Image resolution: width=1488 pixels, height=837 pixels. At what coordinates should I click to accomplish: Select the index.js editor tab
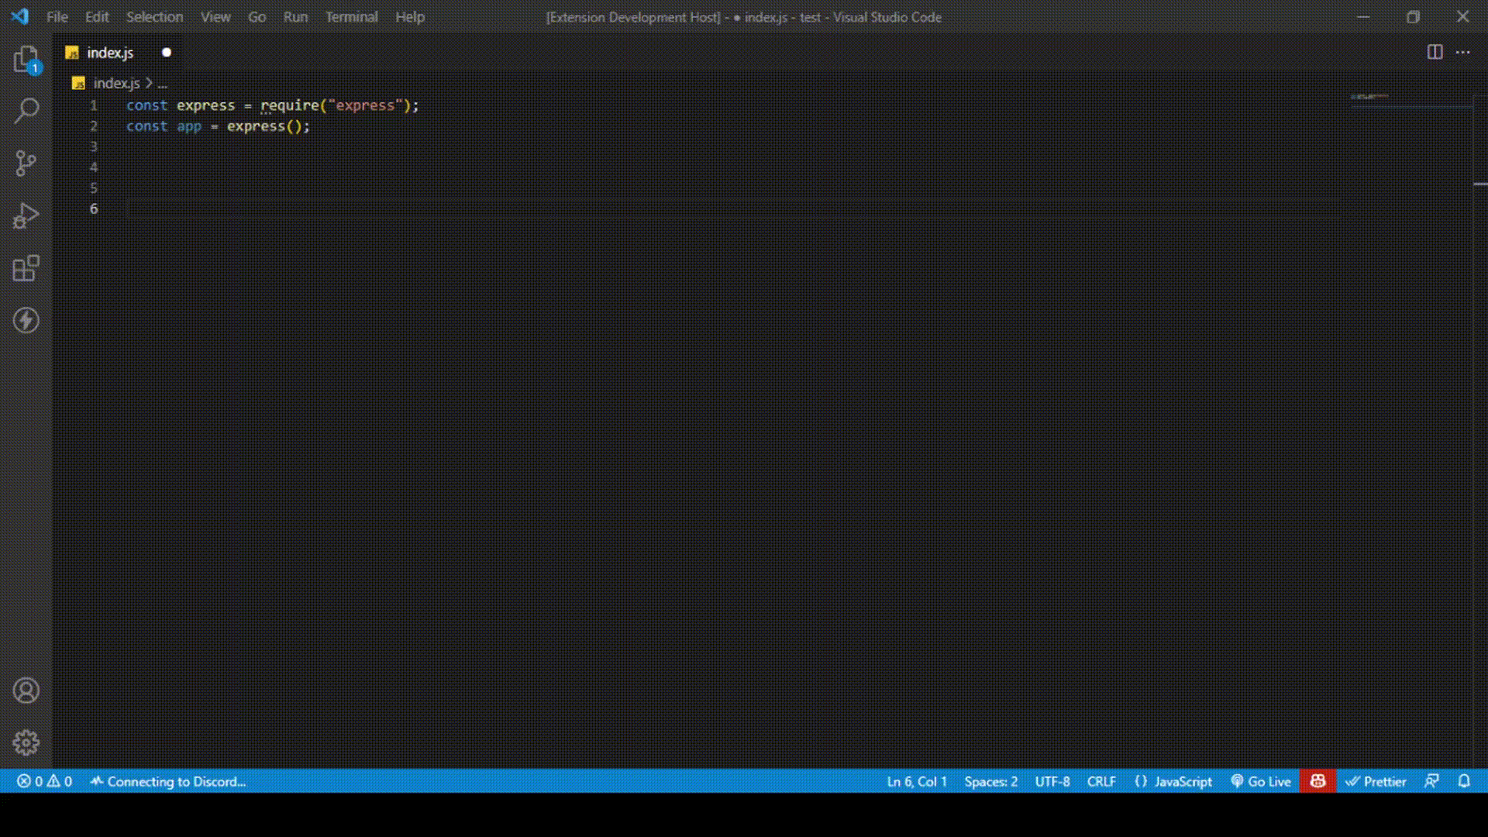(110, 53)
